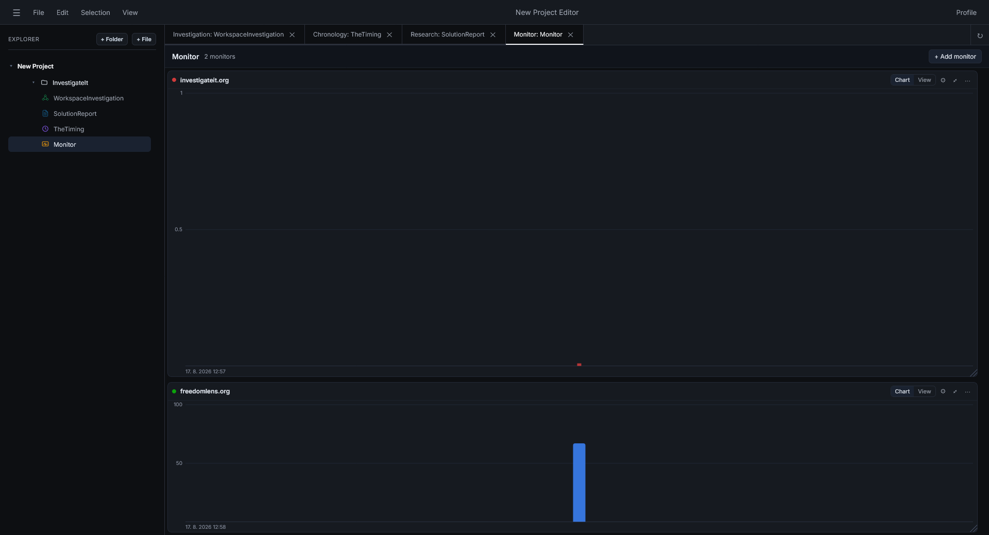Click the red marker in investigateit.org chart

(x=579, y=365)
